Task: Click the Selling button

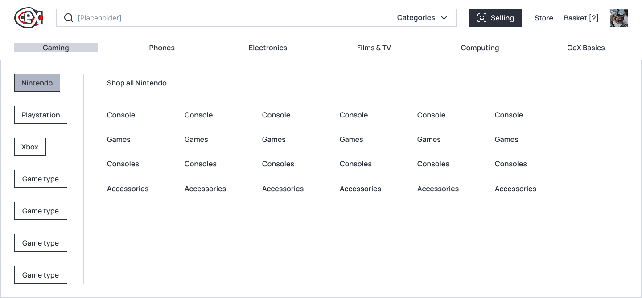Action: click(495, 18)
